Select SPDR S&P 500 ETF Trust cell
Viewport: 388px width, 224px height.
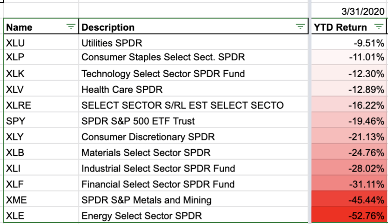click(x=138, y=121)
